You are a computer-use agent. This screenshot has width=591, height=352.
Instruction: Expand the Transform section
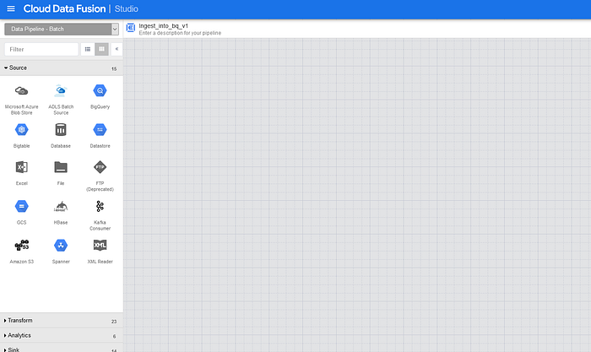coord(62,320)
